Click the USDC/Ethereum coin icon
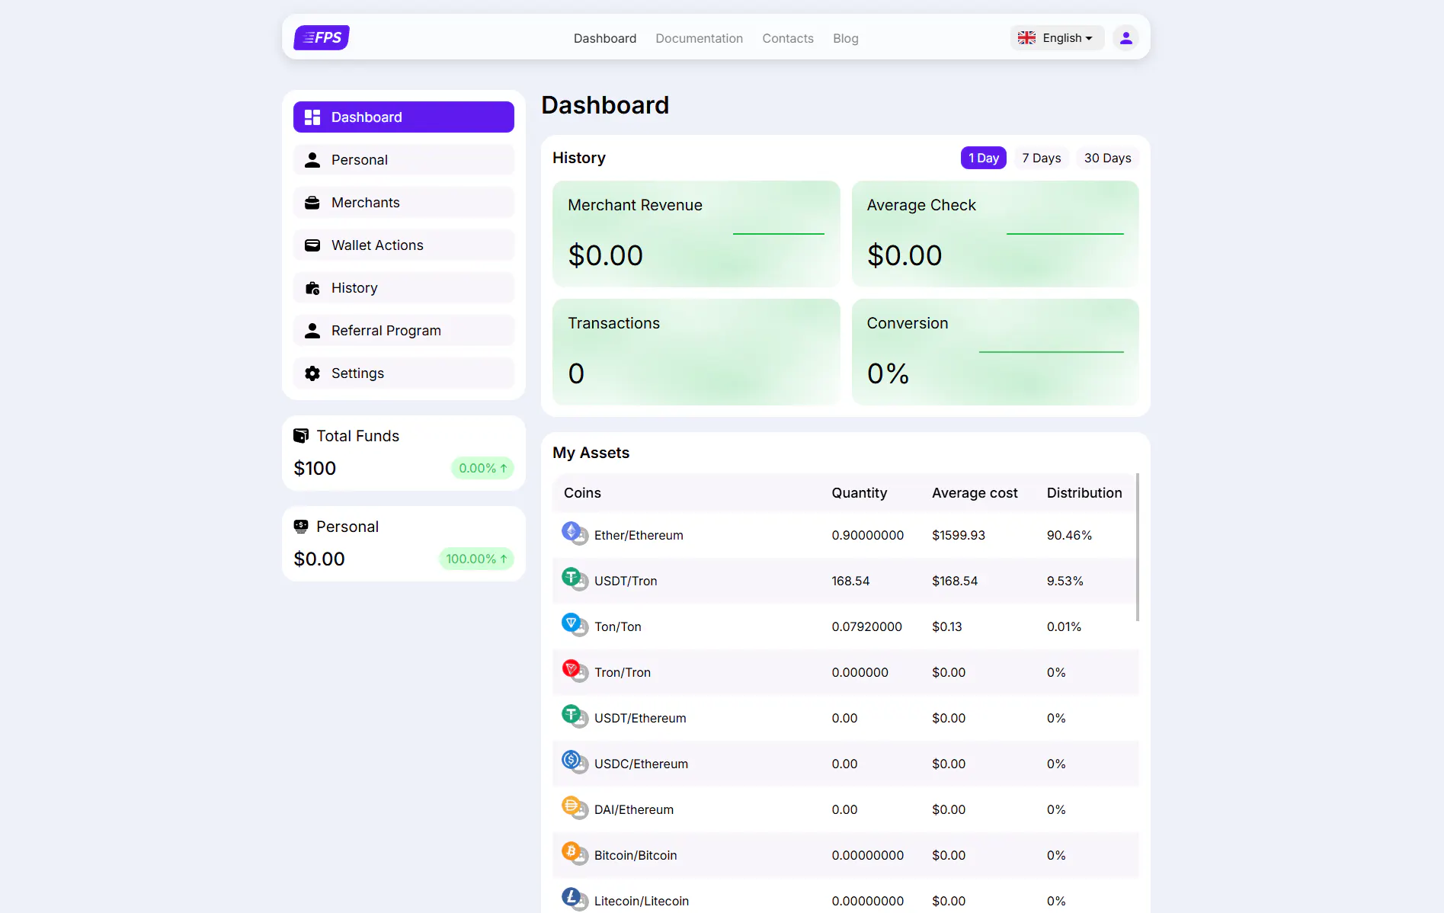The image size is (1444, 913). click(575, 761)
